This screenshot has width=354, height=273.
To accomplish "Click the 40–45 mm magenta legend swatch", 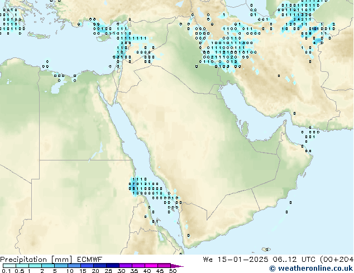I will 151,266.
